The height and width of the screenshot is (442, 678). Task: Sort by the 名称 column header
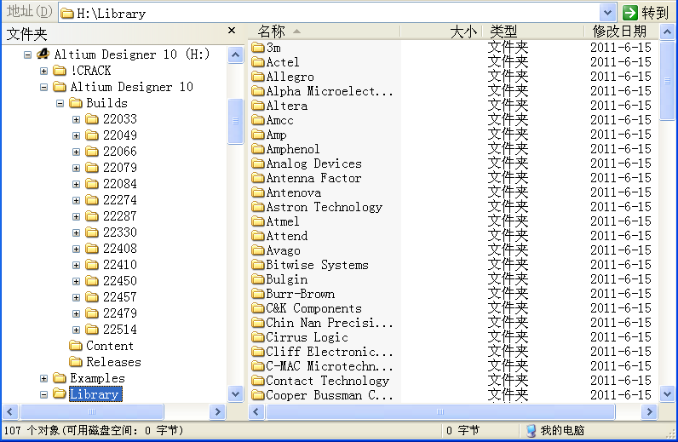325,32
